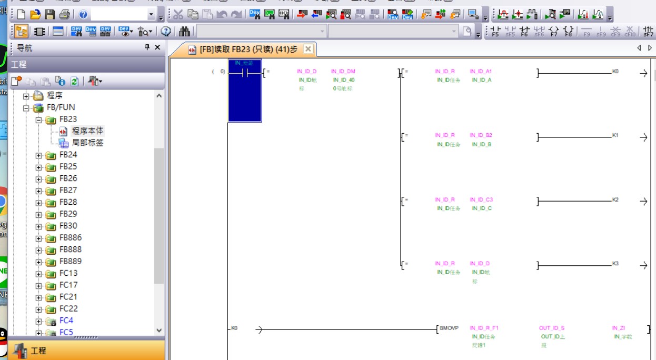The image size is (656, 360).
Task: Click the Save project icon
Action: point(49,14)
